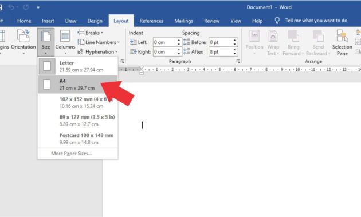Screen dimensions: 361x217
Task: Click the first-line indent ruler marker
Action: pyautogui.click(x=142, y=67)
